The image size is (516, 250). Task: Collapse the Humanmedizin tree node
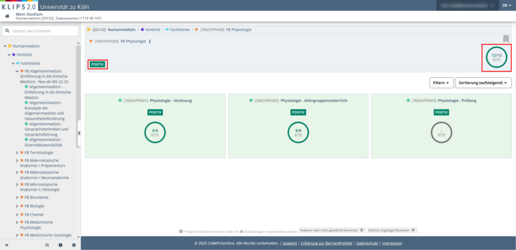coord(5,46)
